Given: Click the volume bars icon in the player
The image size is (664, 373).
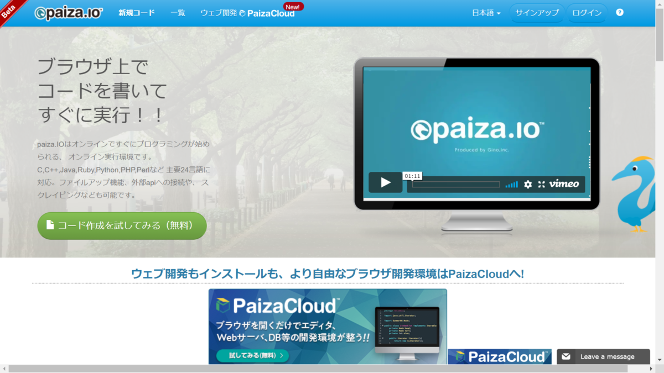Looking at the screenshot, I should 511,184.
